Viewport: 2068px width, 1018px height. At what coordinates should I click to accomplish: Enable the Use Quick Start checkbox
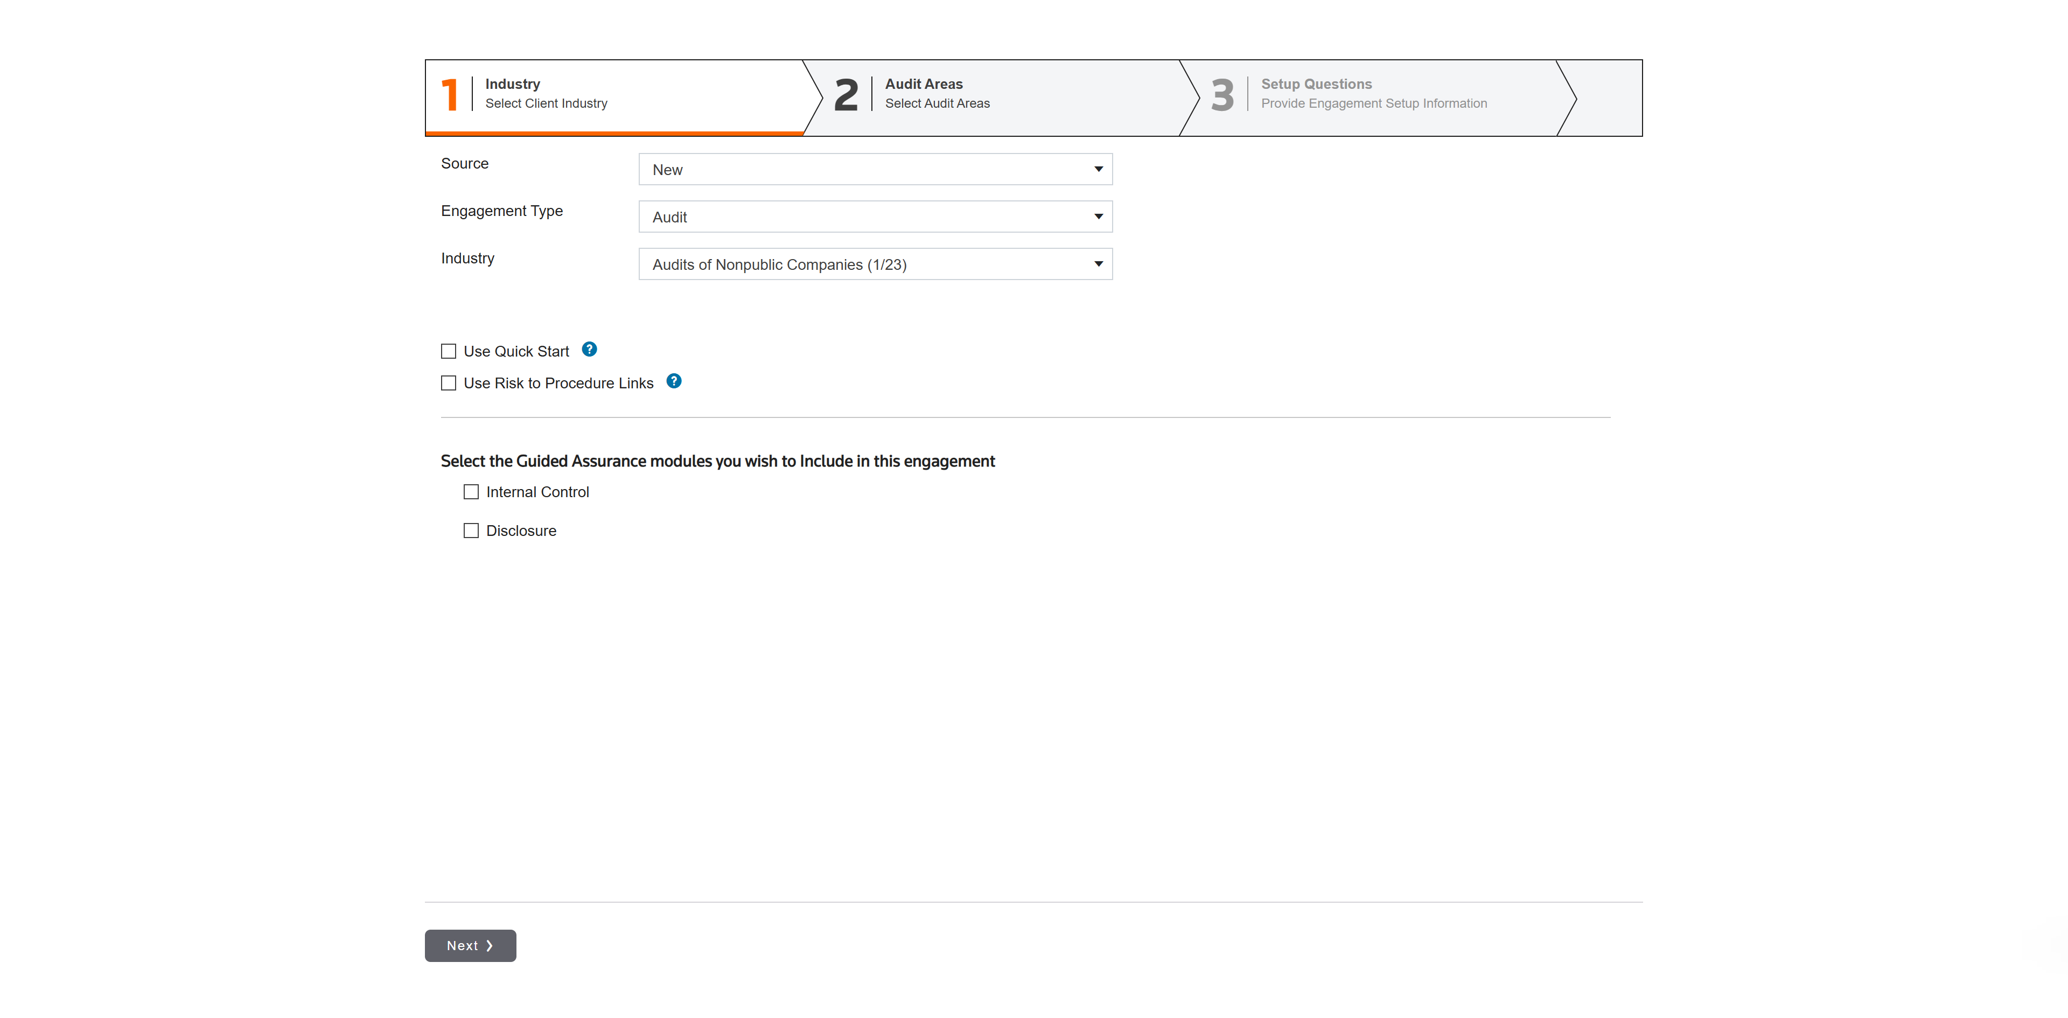pyautogui.click(x=449, y=352)
